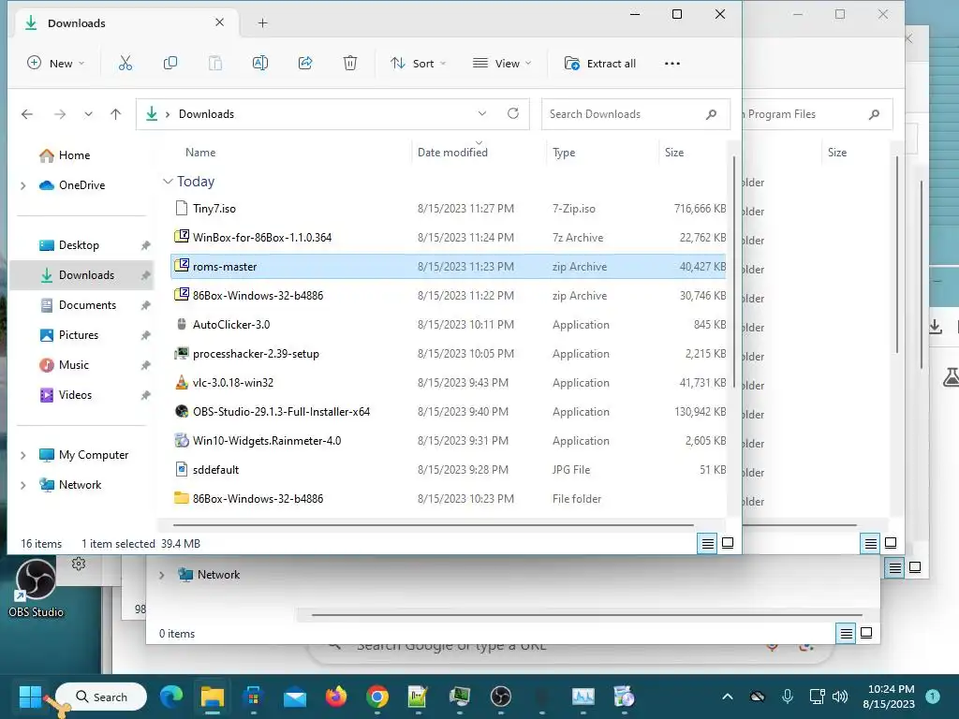Viewport: 959px width, 719px height.
Task: Select AutoClicker-3.0 application
Action: (449, 325)
